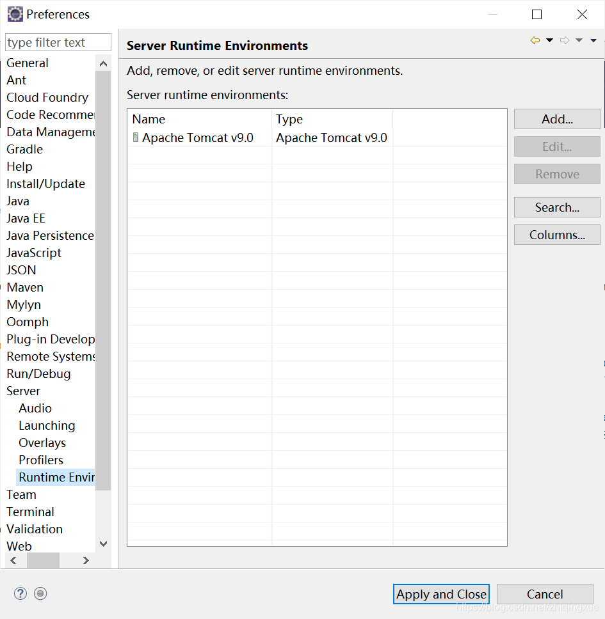605x619 pixels.
Task: Open JavaScript preferences
Action: pos(34,253)
